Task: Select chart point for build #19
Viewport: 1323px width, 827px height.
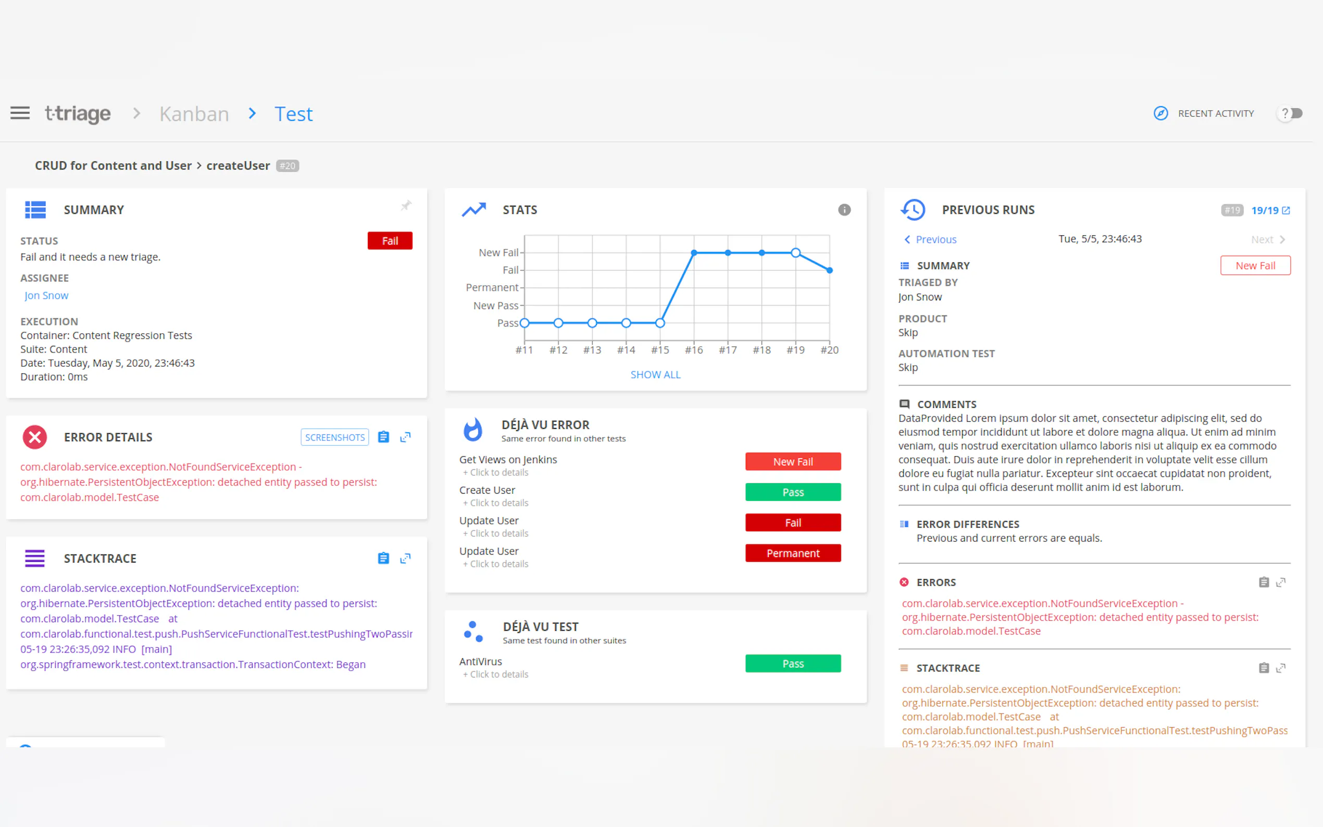Action: coord(796,253)
